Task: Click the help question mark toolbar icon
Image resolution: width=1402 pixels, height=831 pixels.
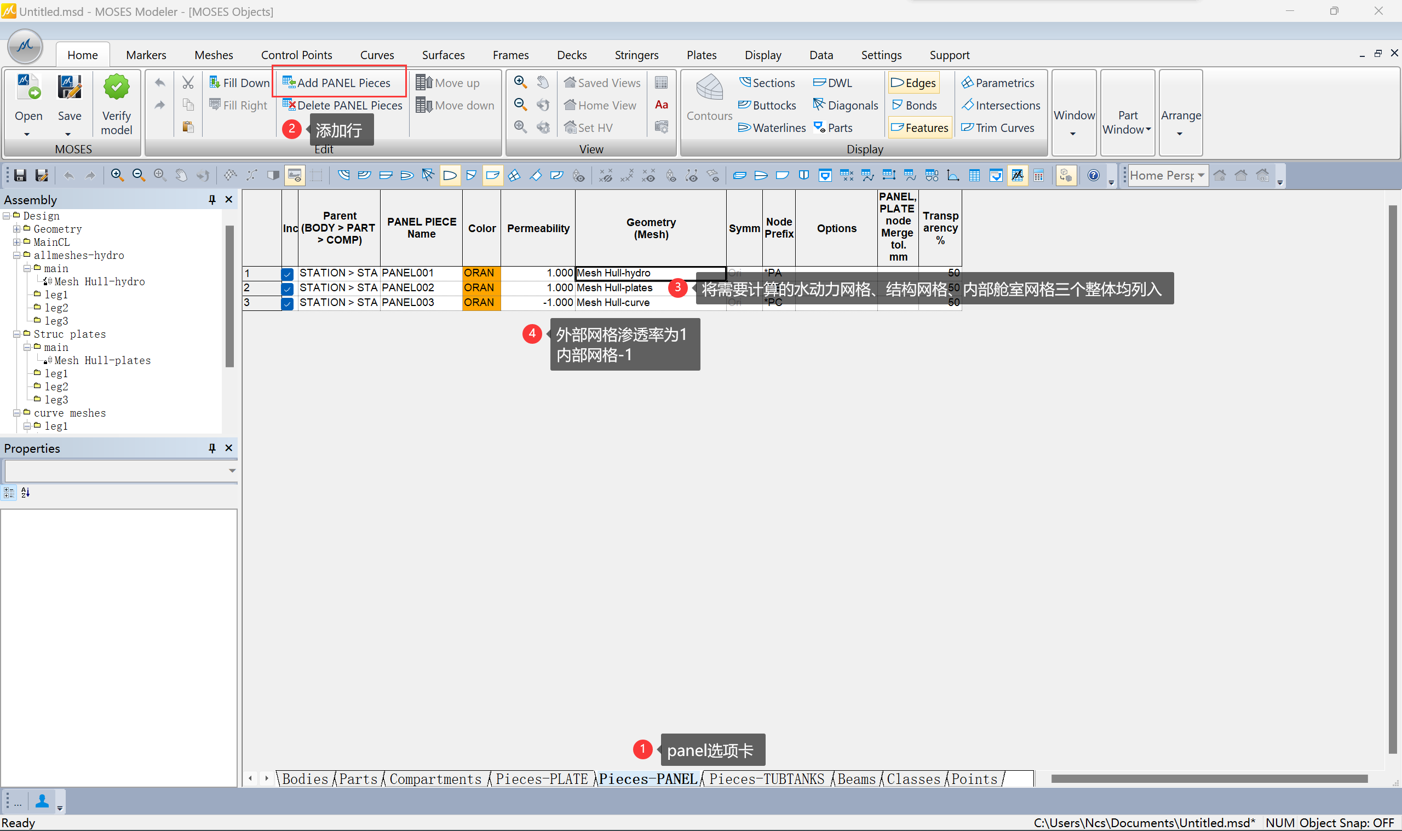Action: pos(1093,176)
